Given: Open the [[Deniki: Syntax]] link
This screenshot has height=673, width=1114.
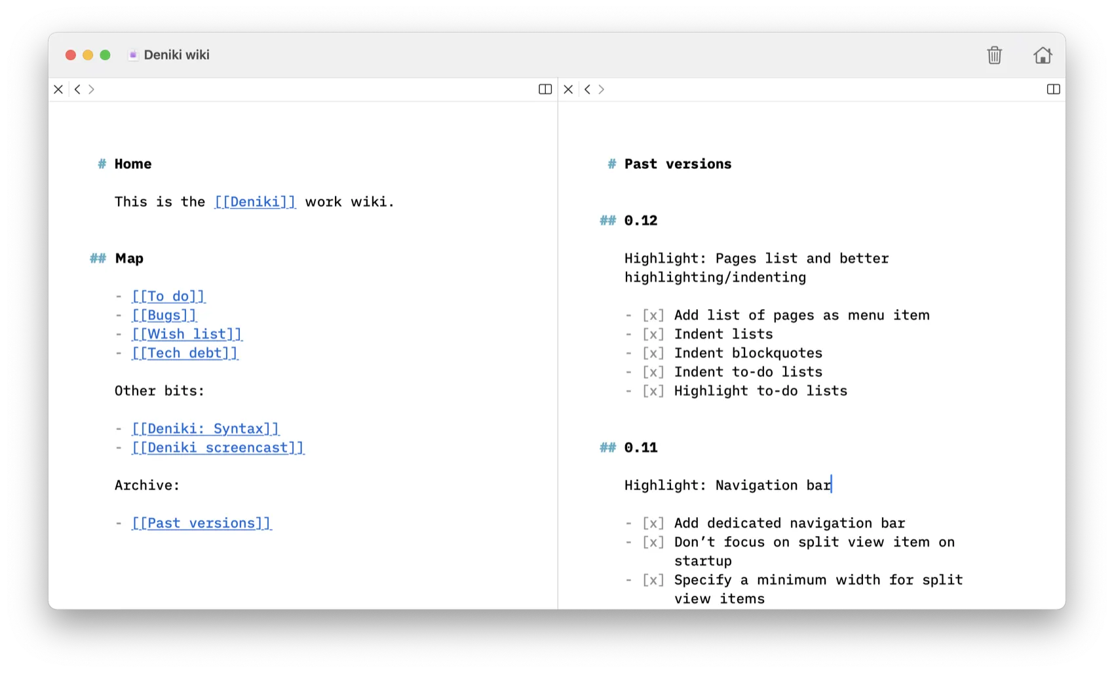Looking at the screenshot, I should (205, 429).
